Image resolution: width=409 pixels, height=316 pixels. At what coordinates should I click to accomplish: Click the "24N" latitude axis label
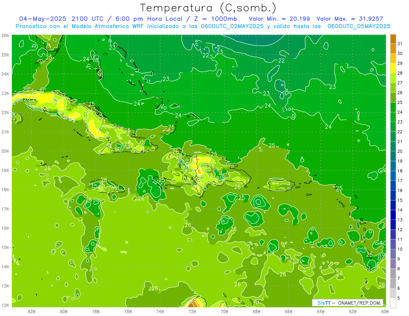tap(5, 74)
